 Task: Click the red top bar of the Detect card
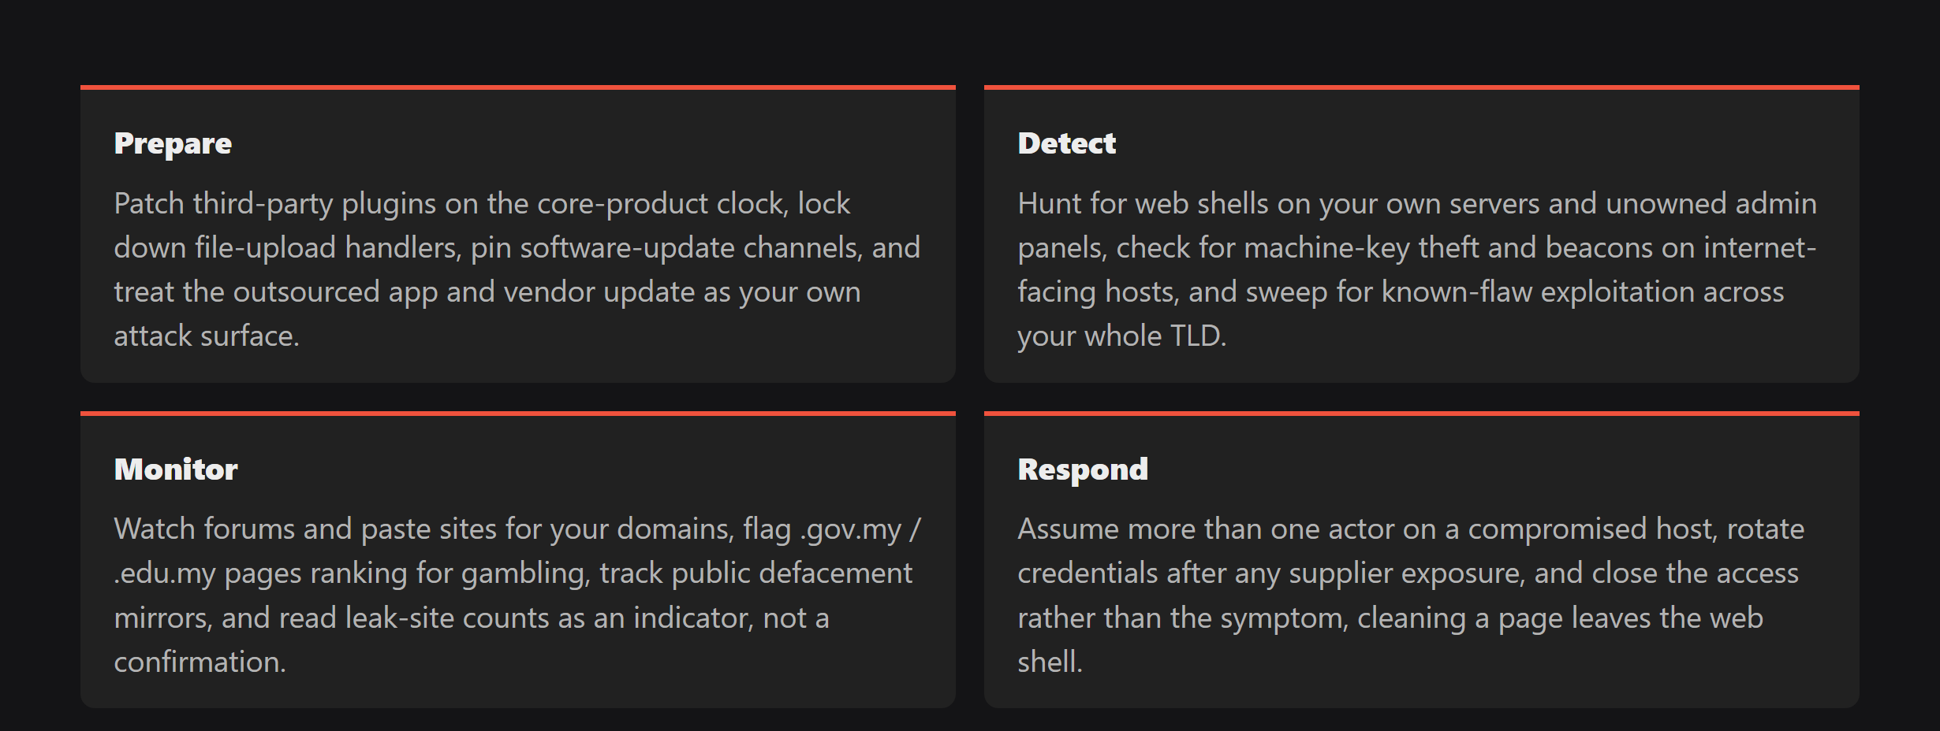pyautogui.click(x=1422, y=87)
